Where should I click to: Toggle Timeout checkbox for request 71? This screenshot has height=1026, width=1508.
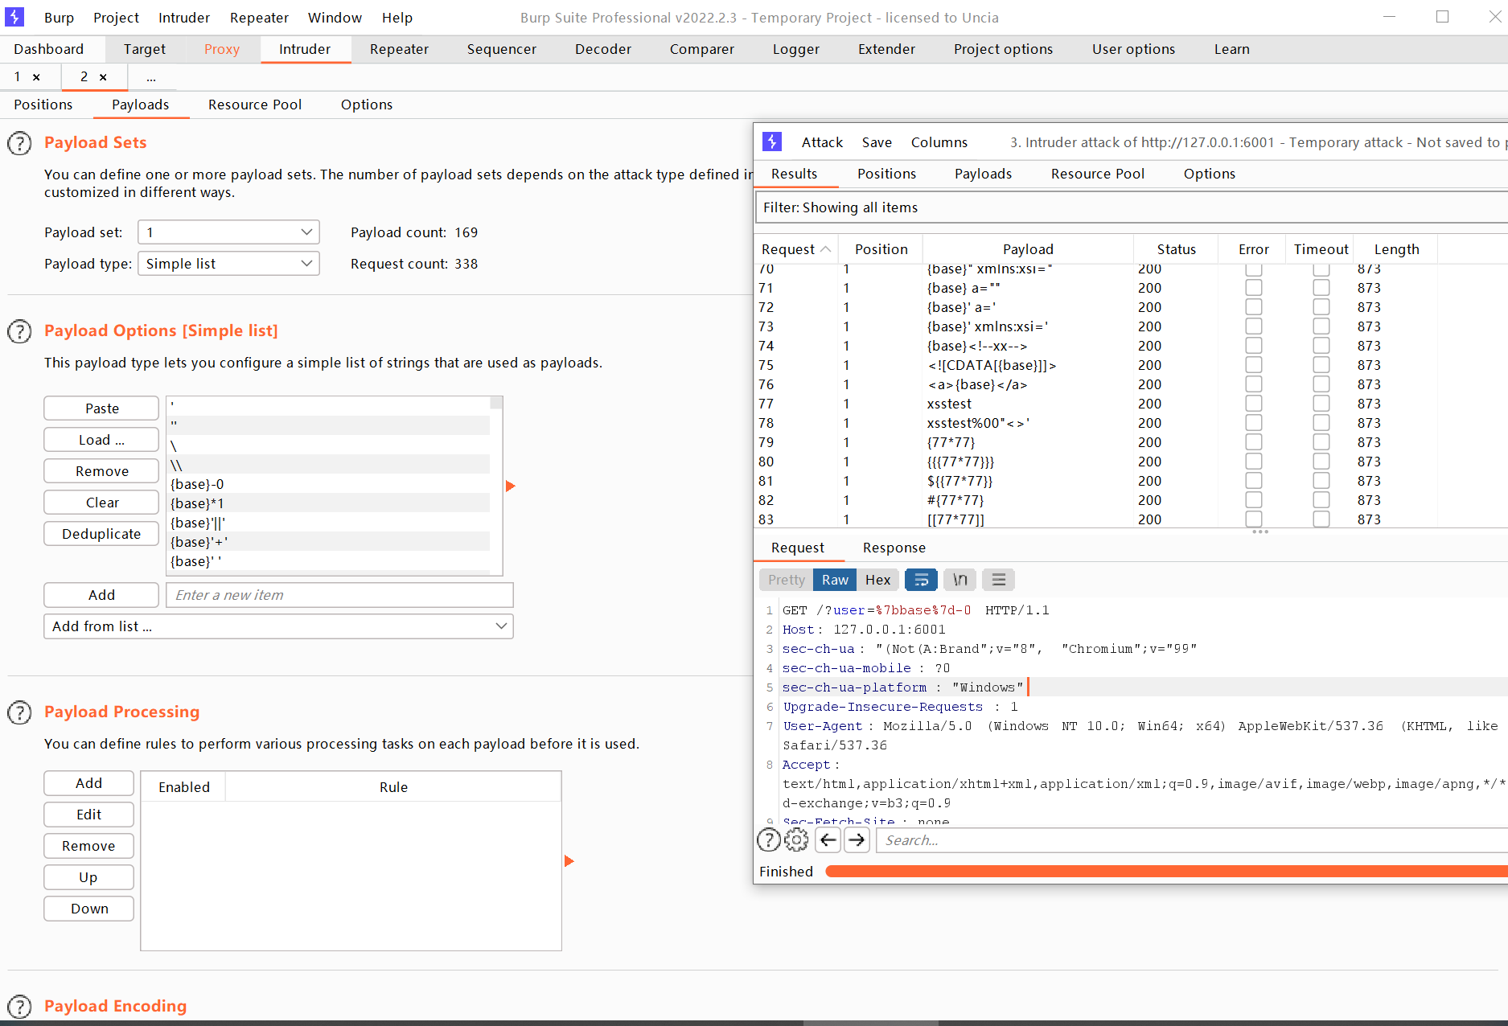[x=1321, y=288]
